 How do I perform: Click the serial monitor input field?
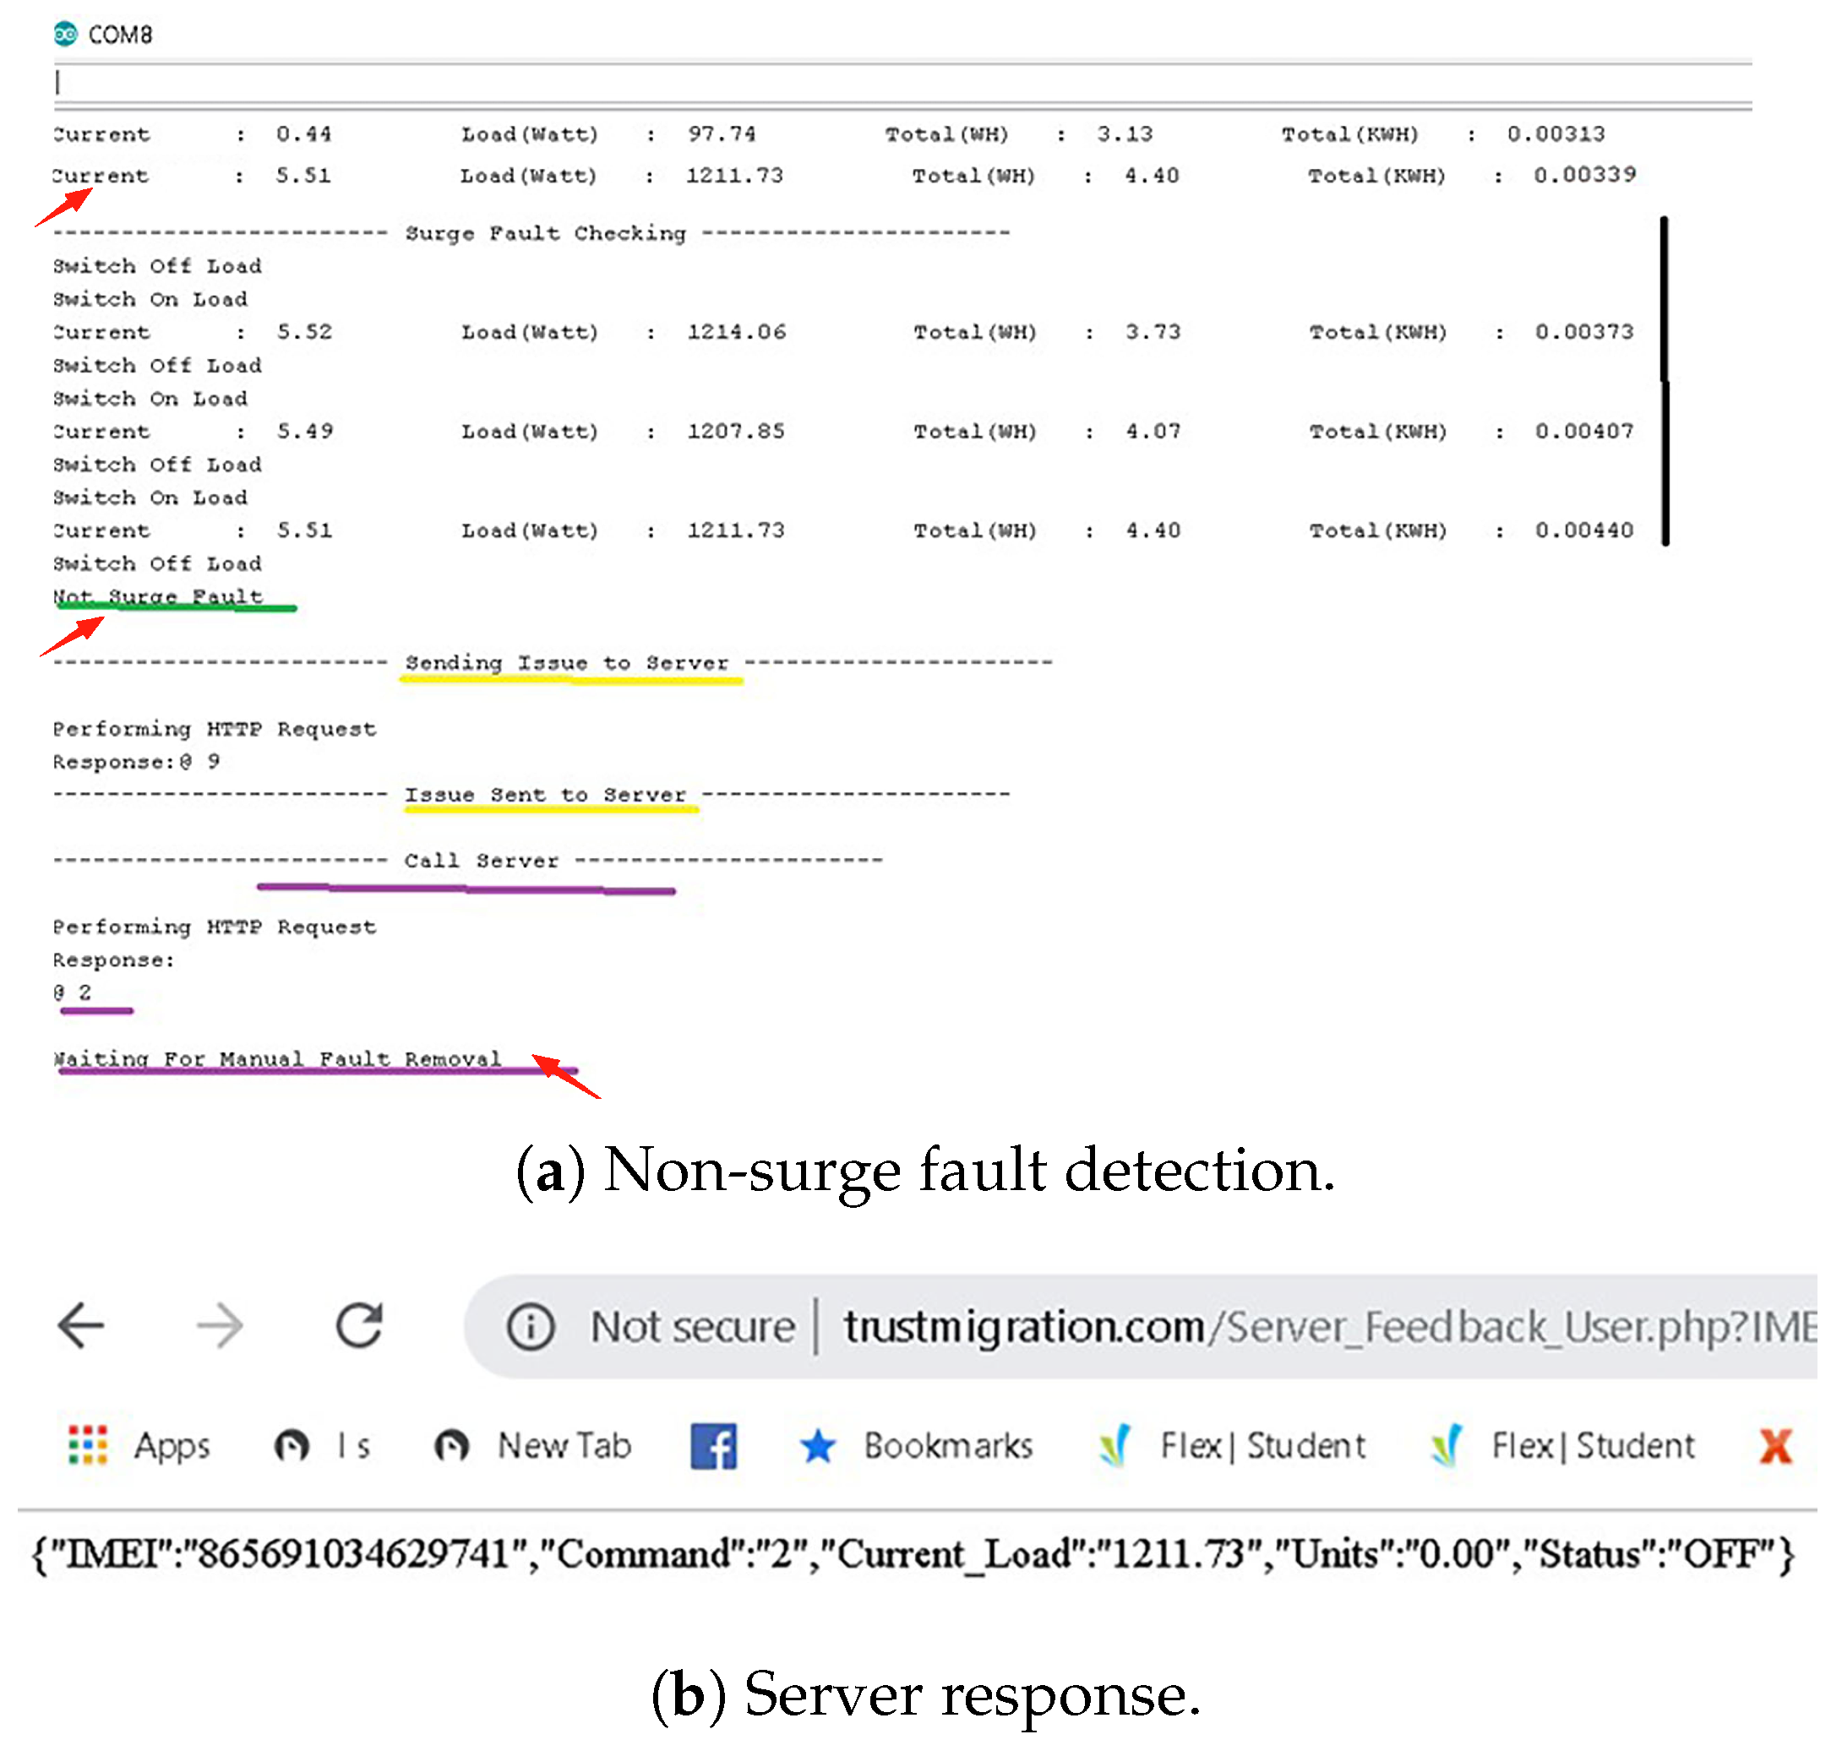(899, 84)
